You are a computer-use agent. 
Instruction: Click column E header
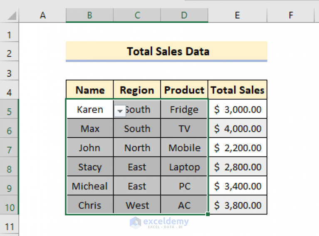pos(237,15)
